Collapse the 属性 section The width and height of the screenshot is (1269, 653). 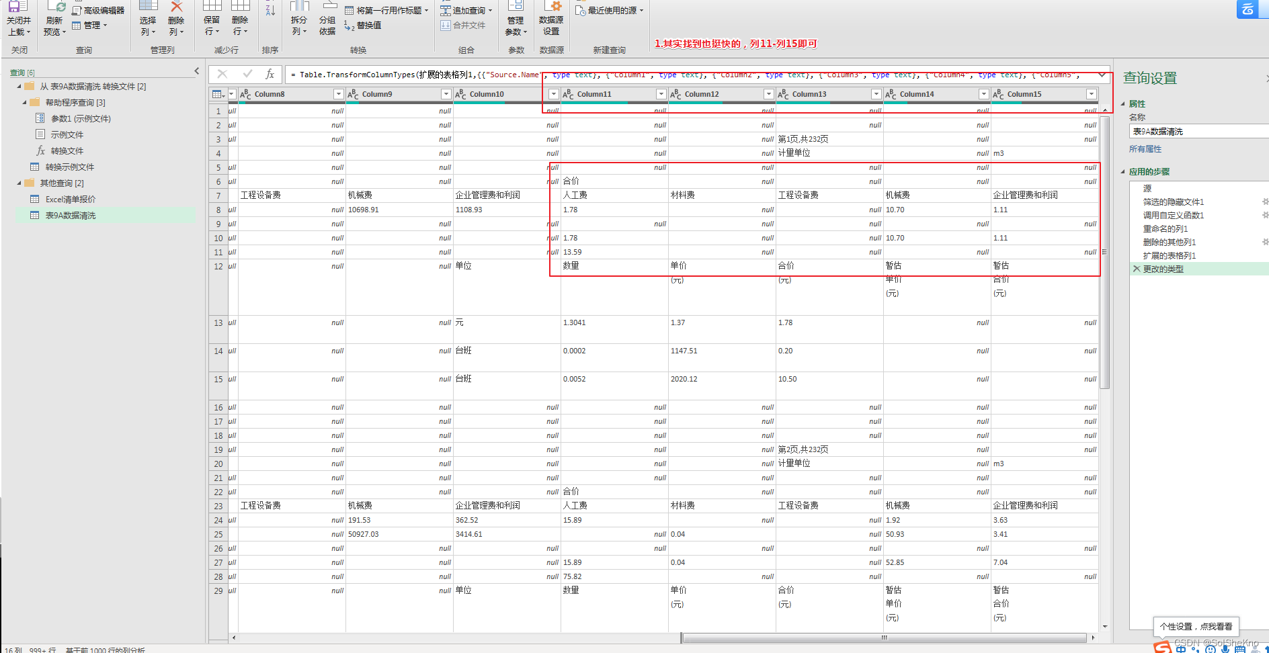pos(1123,104)
